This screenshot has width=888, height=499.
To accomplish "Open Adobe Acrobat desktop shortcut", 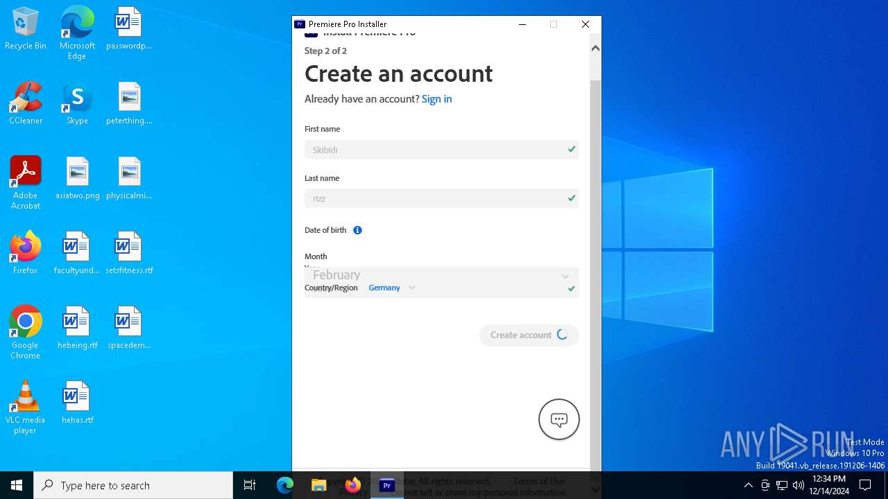I will pos(26,183).
